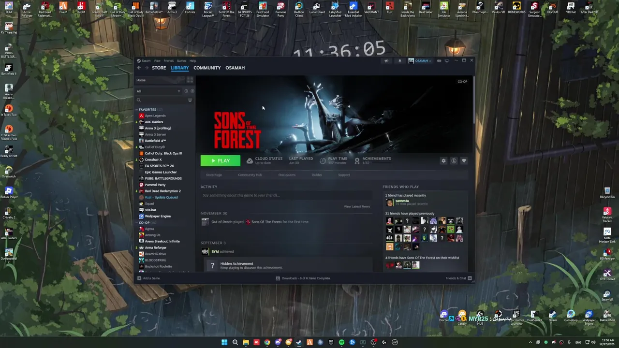This screenshot has width=619, height=348.
Task: Open the OSAMAH account dropdown
Action: (x=420, y=61)
